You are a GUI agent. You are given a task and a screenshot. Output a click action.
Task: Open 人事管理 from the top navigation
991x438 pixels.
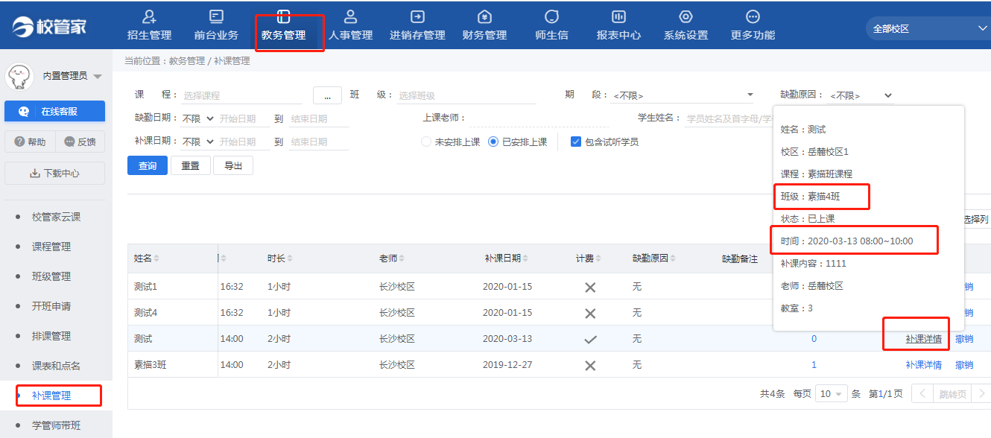[350, 25]
